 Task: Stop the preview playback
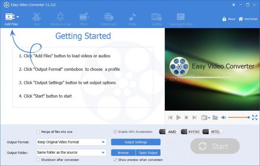186,118
